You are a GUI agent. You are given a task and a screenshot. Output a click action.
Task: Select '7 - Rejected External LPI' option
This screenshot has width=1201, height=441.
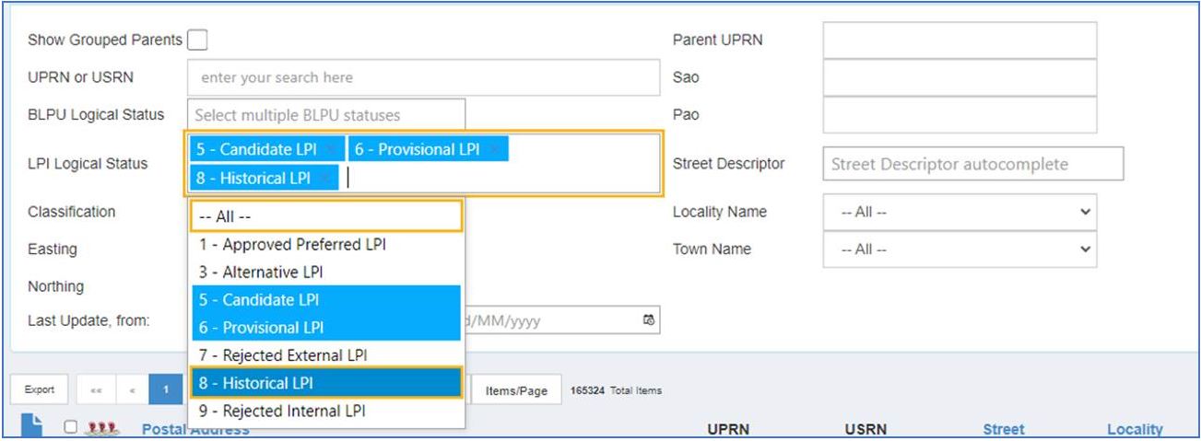(325, 354)
